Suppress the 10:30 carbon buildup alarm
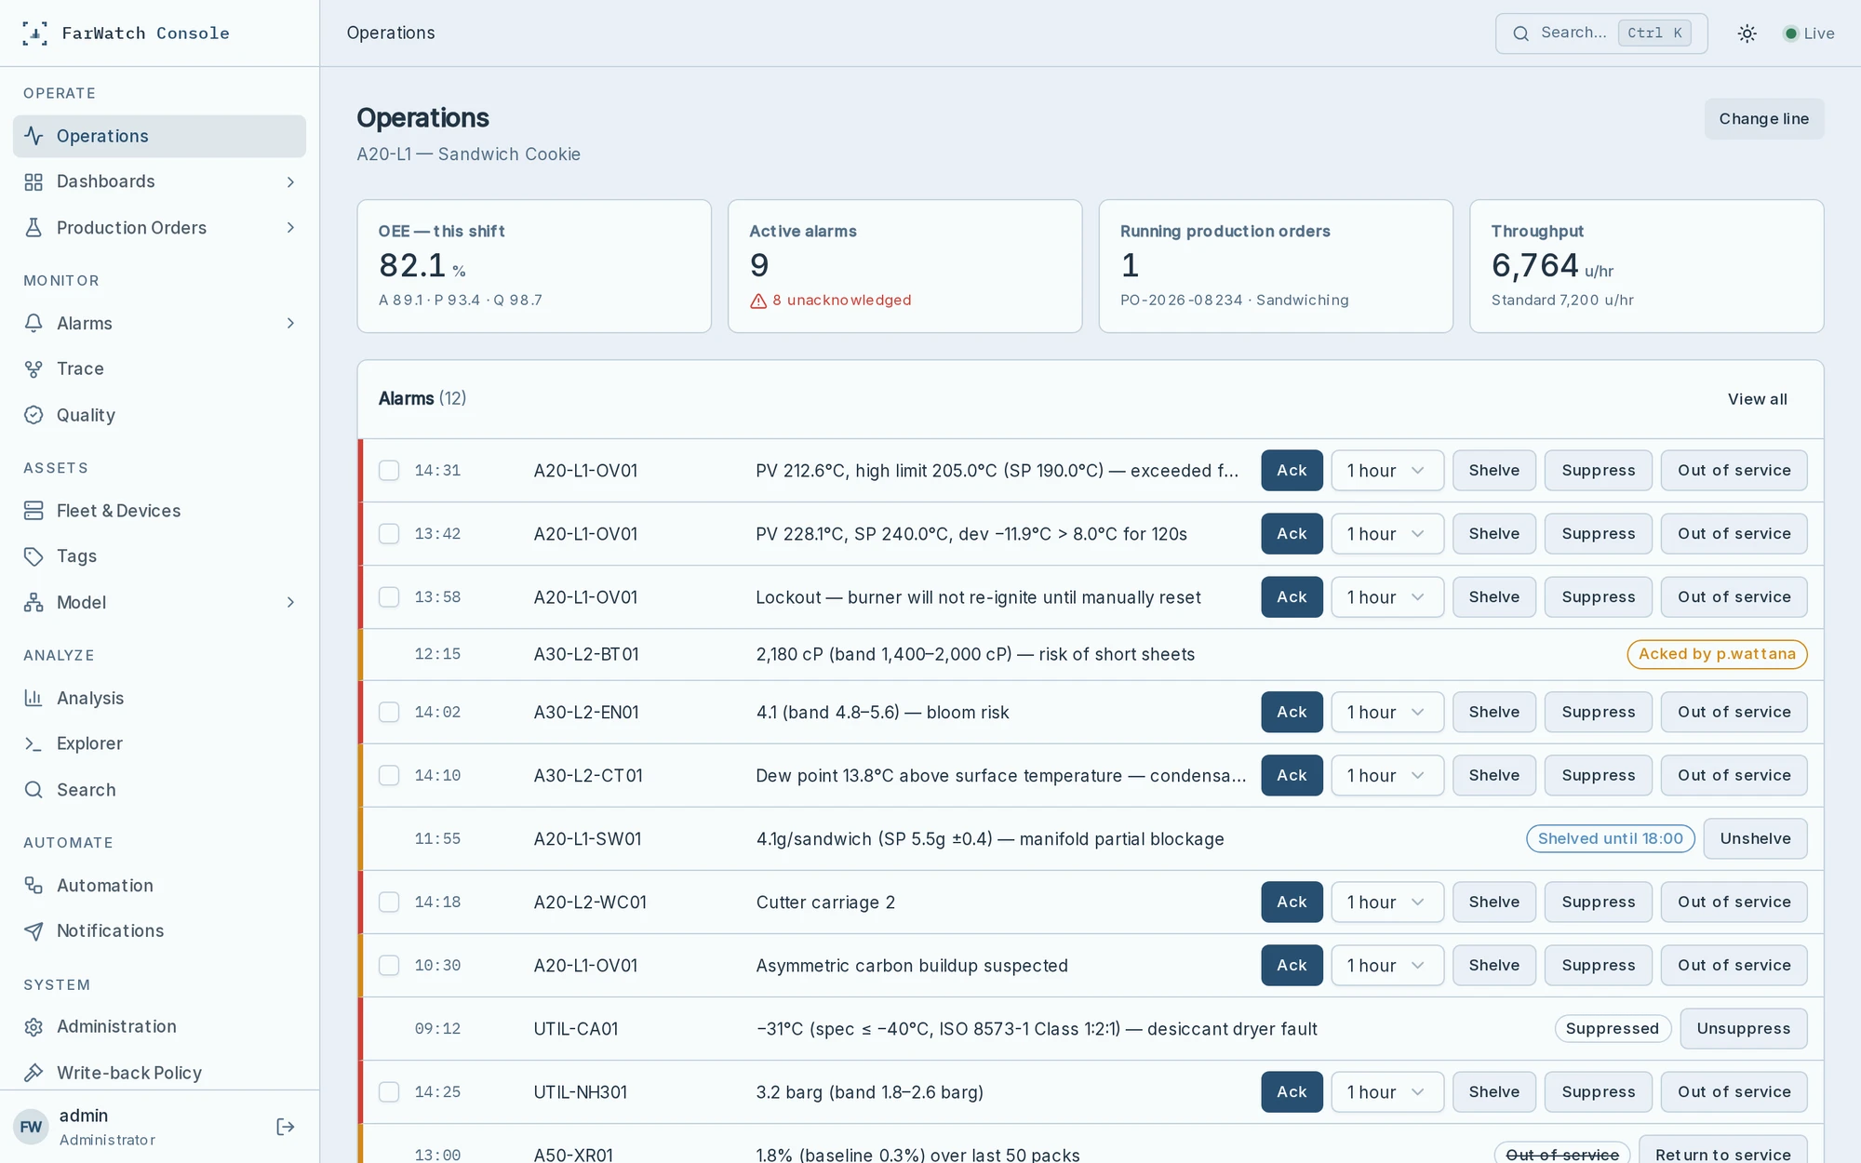Image resolution: width=1861 pixels, height=1163 pixels. click(1598, 966)
